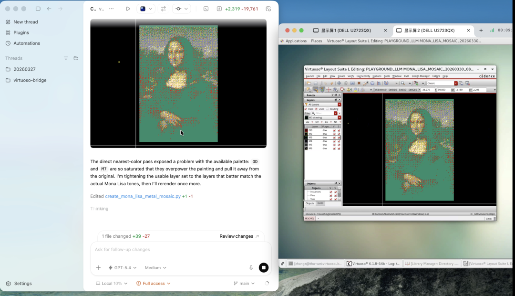This screenshot has width=515, height=296.
Task: Open the GPT-5.4 model dropdown
Action: (123, 268)
